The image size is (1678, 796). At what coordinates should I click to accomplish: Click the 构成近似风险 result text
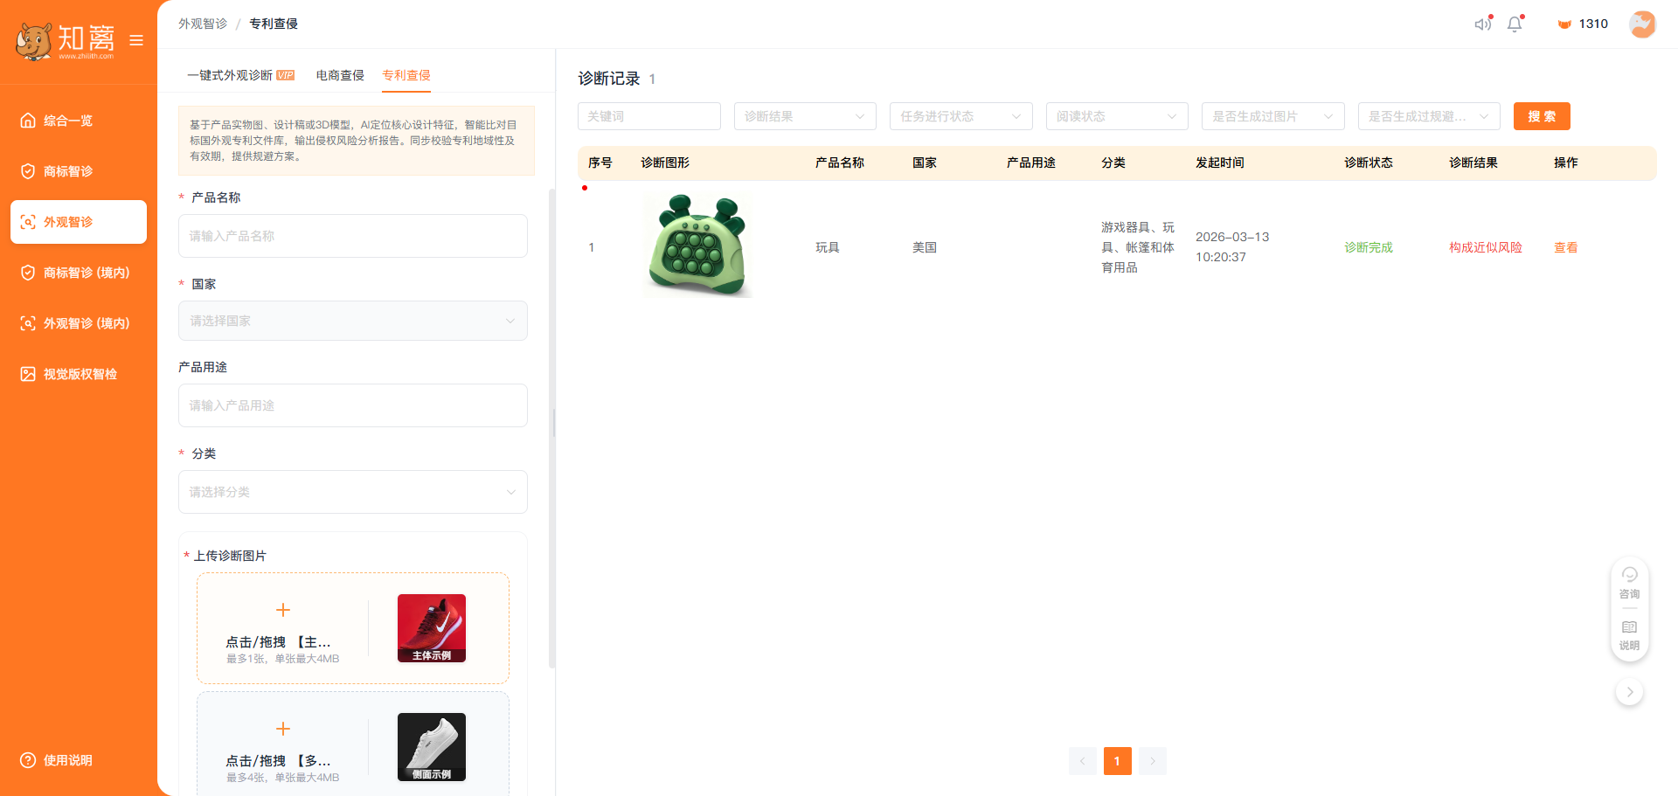pyautogui.click(x=1486, y=247)
